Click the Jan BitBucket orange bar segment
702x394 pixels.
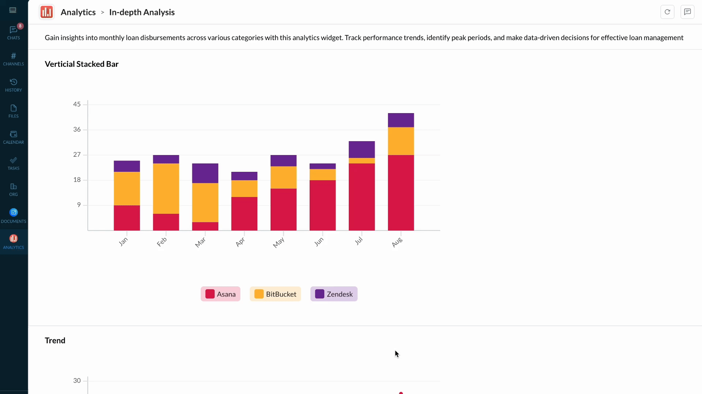pos(127,189)
